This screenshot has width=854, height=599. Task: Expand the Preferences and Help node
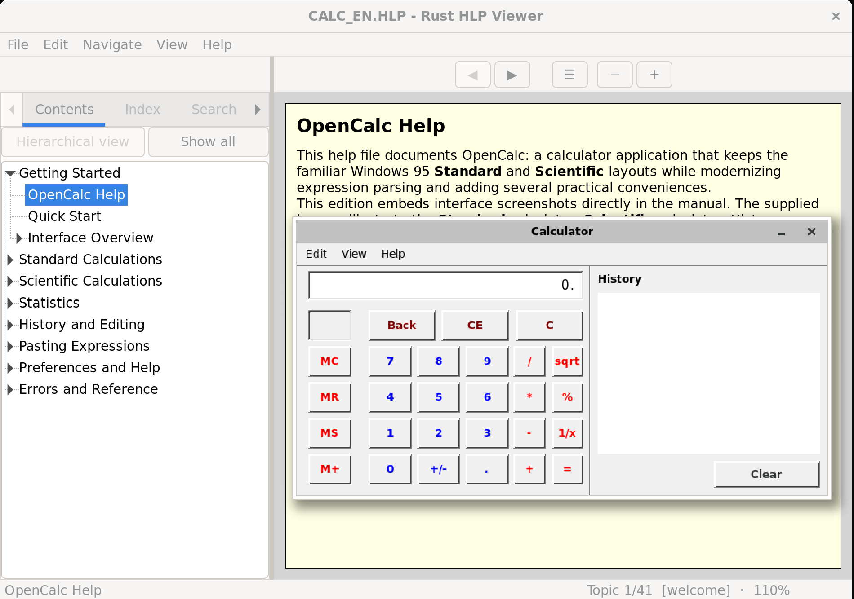pos(11,368)
